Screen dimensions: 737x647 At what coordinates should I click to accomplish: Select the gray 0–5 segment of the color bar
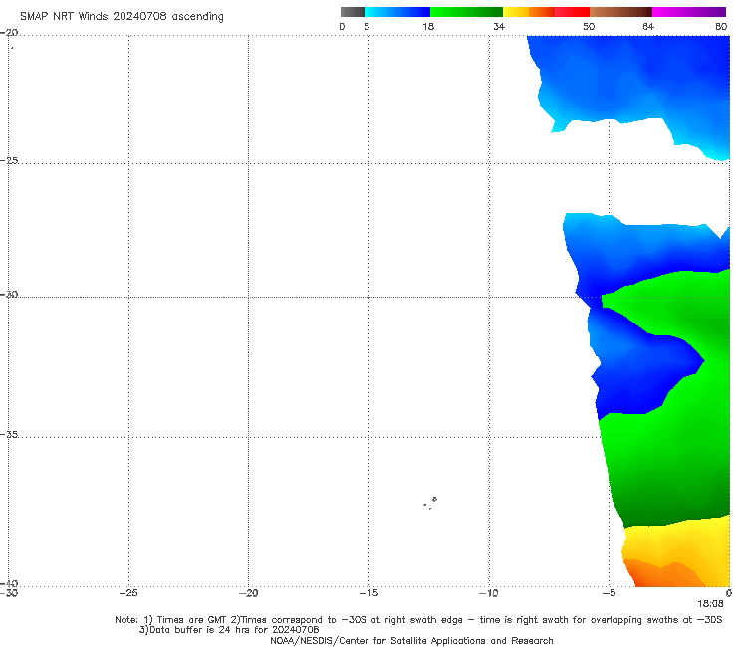353,12
